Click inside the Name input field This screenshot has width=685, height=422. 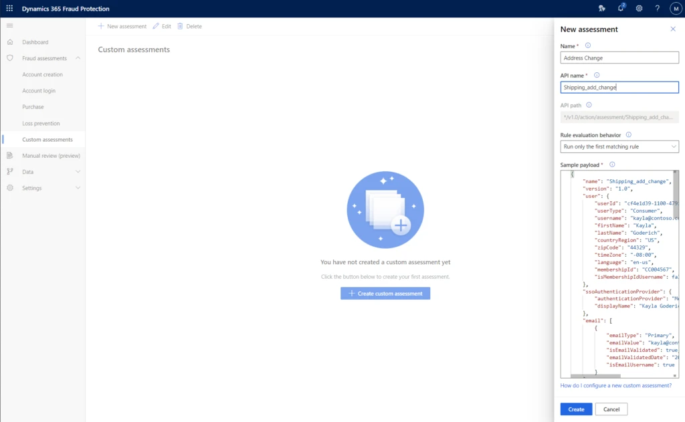point(619,58)
